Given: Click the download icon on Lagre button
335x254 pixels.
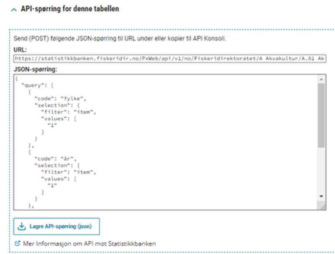Looking at the screenshot, I should [22, 227].
